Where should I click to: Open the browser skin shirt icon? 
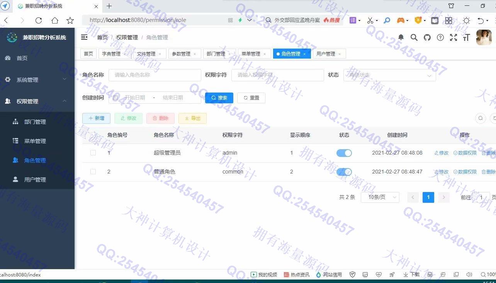451,6
